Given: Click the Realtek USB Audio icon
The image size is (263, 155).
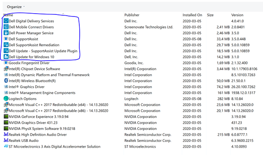Looking at the screenshot, I should pos(6,140).
